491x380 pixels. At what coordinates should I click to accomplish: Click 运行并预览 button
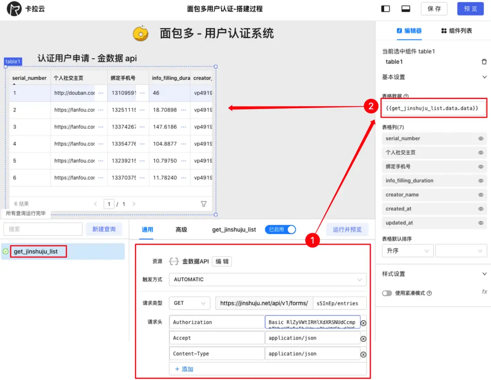point(347,229)
